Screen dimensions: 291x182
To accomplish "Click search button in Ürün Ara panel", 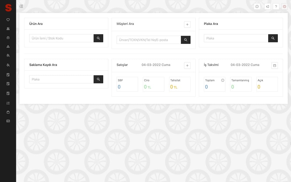I will [x=98, y=38].
